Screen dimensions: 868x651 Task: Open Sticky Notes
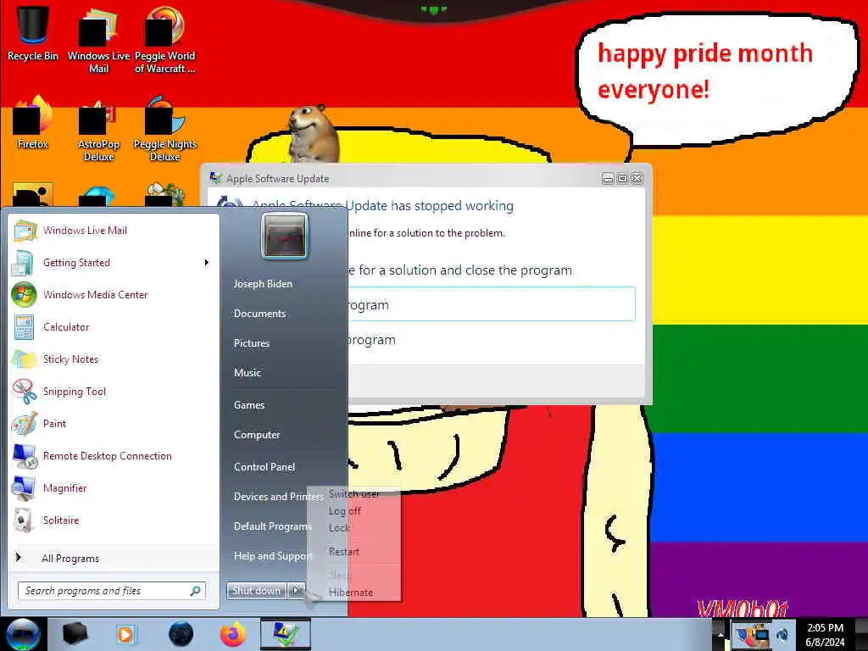pos(114,359)
